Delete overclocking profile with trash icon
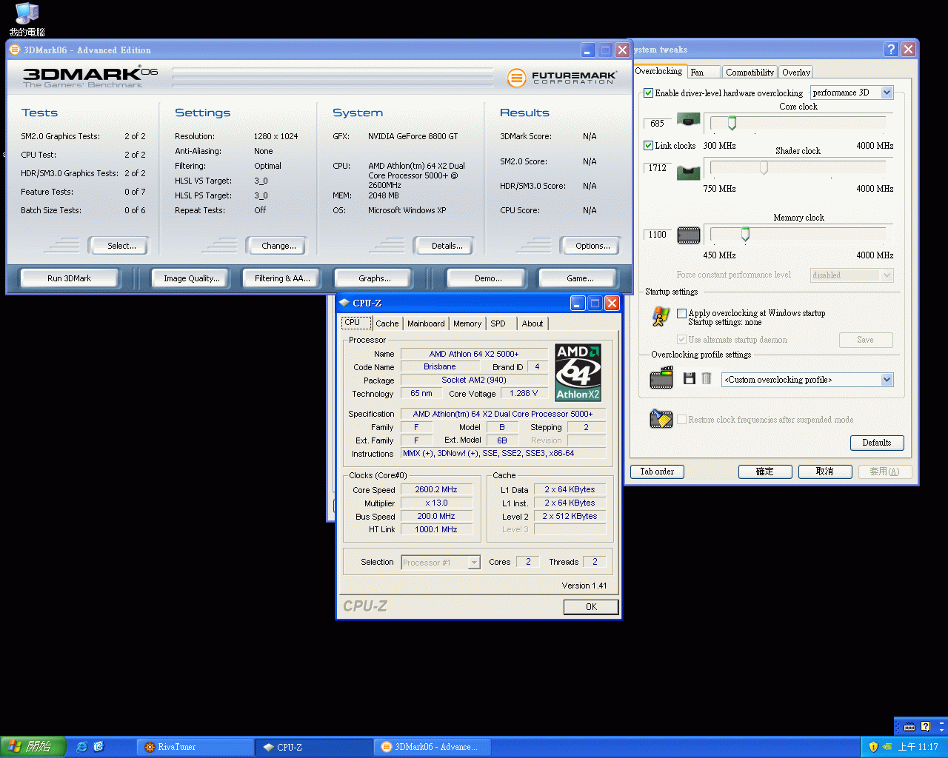The image size is (948, 758). 707,378
